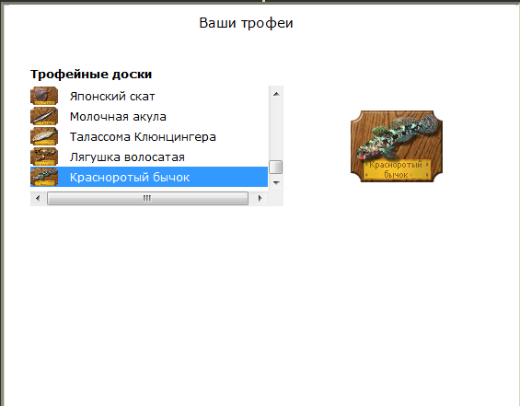The image size is (520, 406).
Task: Click the vertical scrollbar thumb
Action: point(275,167)
